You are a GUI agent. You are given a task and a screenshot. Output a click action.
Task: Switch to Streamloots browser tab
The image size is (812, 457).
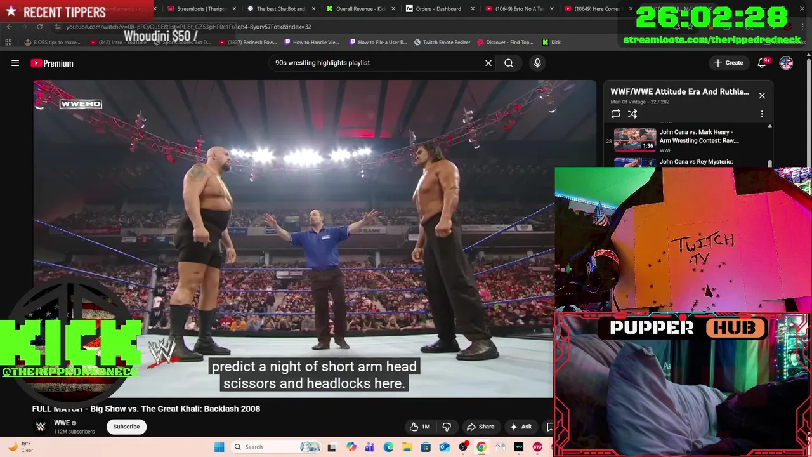(200, 9)
